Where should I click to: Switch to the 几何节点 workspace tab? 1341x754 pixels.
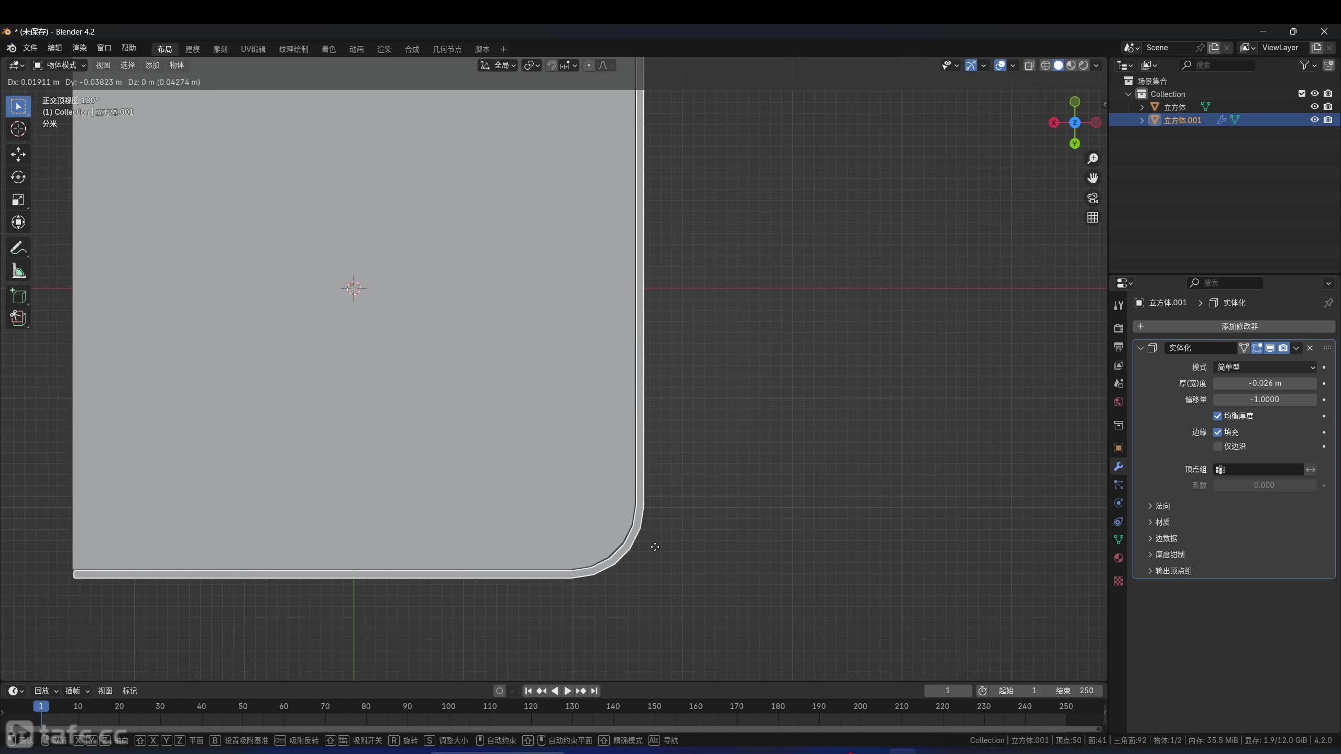click(x=447, y=49)
